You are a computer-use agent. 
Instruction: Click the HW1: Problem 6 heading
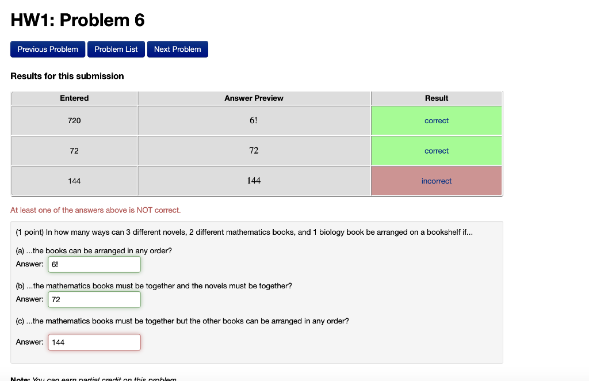coord(77,20)
